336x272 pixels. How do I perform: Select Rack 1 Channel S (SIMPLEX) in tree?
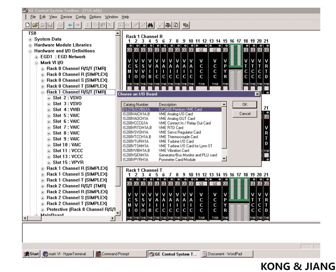[77, 174]
